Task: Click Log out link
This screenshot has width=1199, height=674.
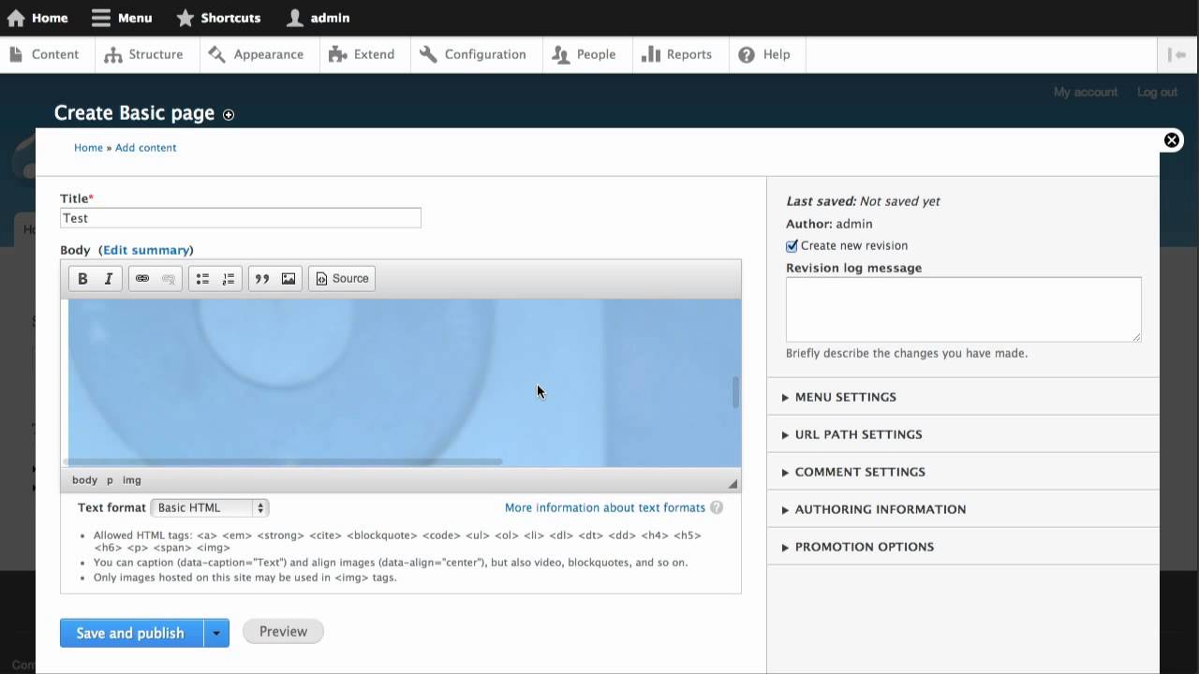Action: [x=1157, y=92]
